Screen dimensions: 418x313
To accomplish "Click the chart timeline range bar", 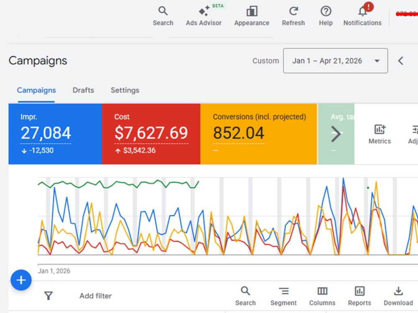I will [x=228, y=265].
